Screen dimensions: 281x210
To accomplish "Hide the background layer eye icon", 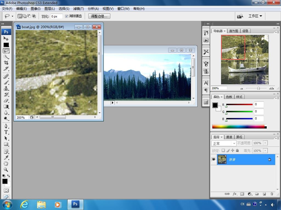I will [x=213, y=159].
